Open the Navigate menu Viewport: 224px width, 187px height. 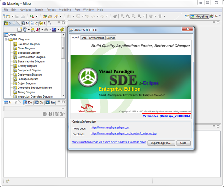(x=25, y=10)
